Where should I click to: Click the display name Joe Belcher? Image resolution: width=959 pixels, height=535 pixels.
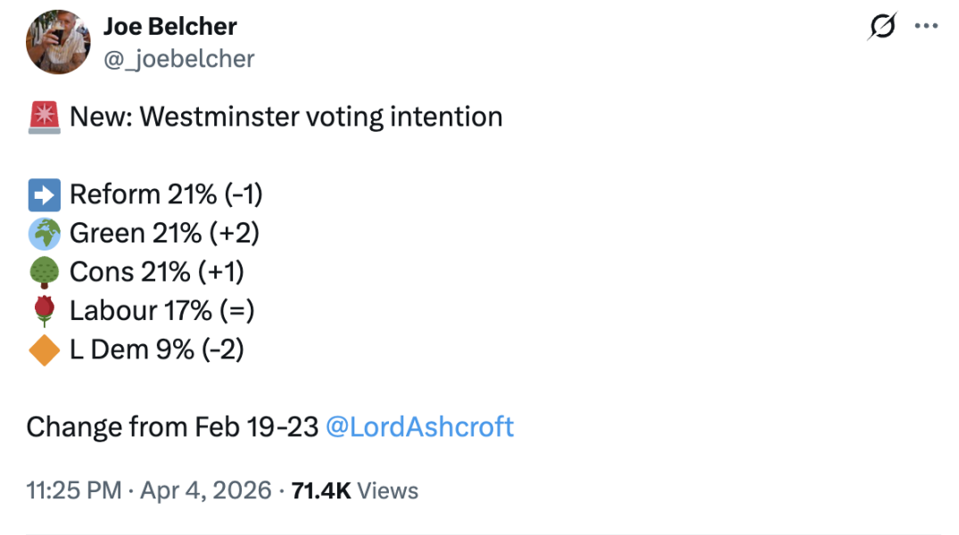click(x=171, y=26)
